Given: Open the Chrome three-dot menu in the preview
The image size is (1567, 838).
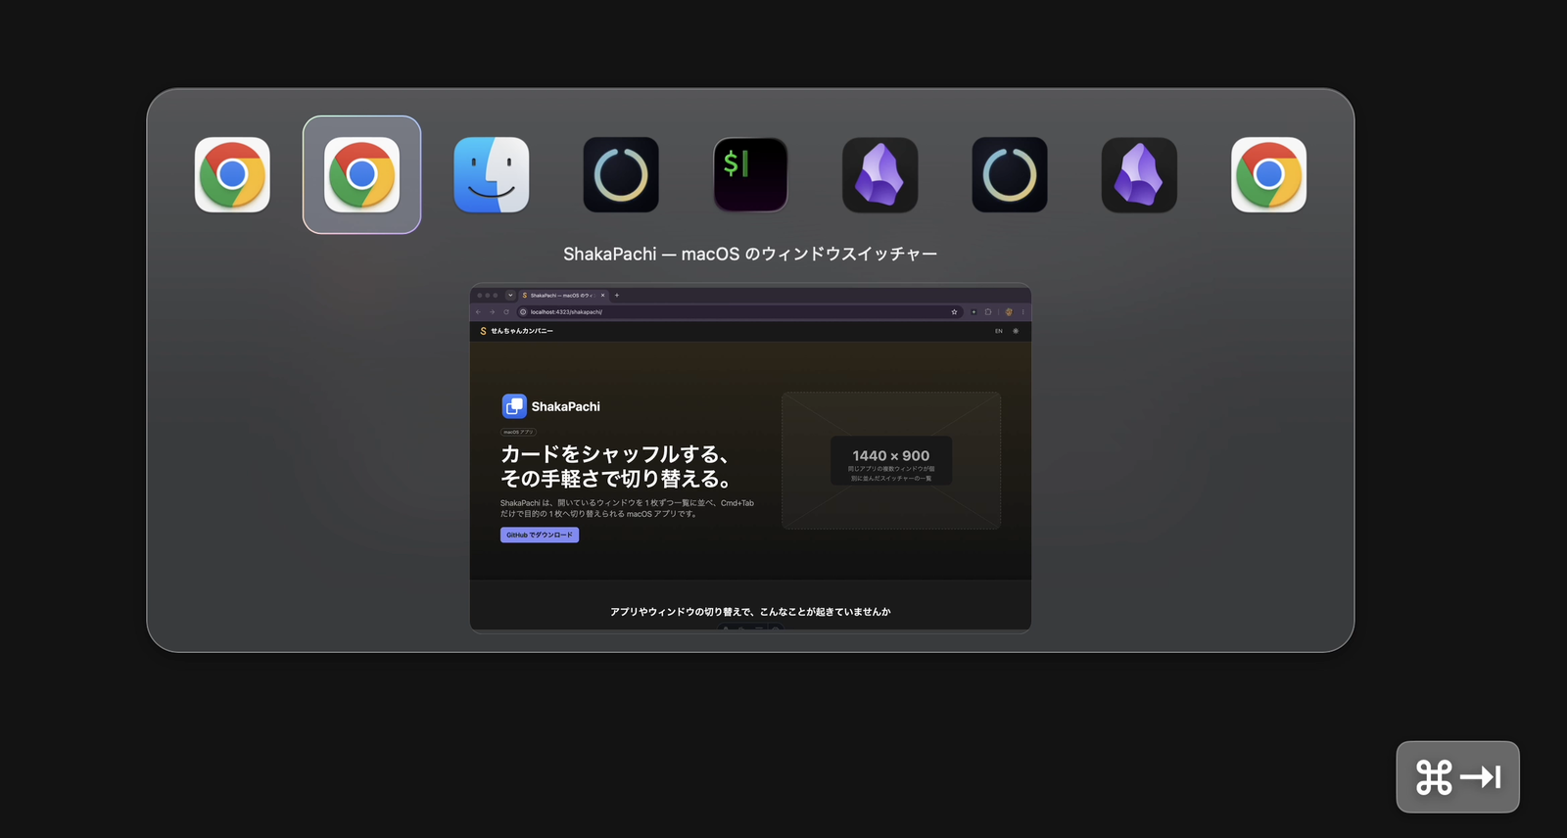Looking at the screenshot, I should click(1022, 312).
